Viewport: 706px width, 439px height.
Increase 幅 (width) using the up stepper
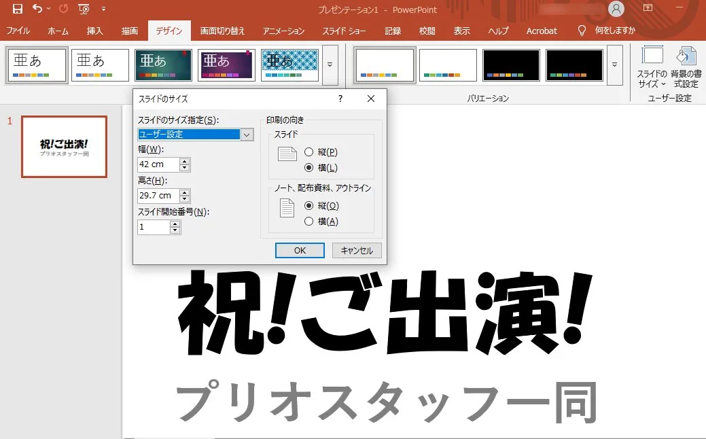(183, 160)
